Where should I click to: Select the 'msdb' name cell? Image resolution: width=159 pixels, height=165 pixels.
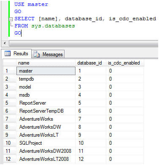tap(46, 95)
